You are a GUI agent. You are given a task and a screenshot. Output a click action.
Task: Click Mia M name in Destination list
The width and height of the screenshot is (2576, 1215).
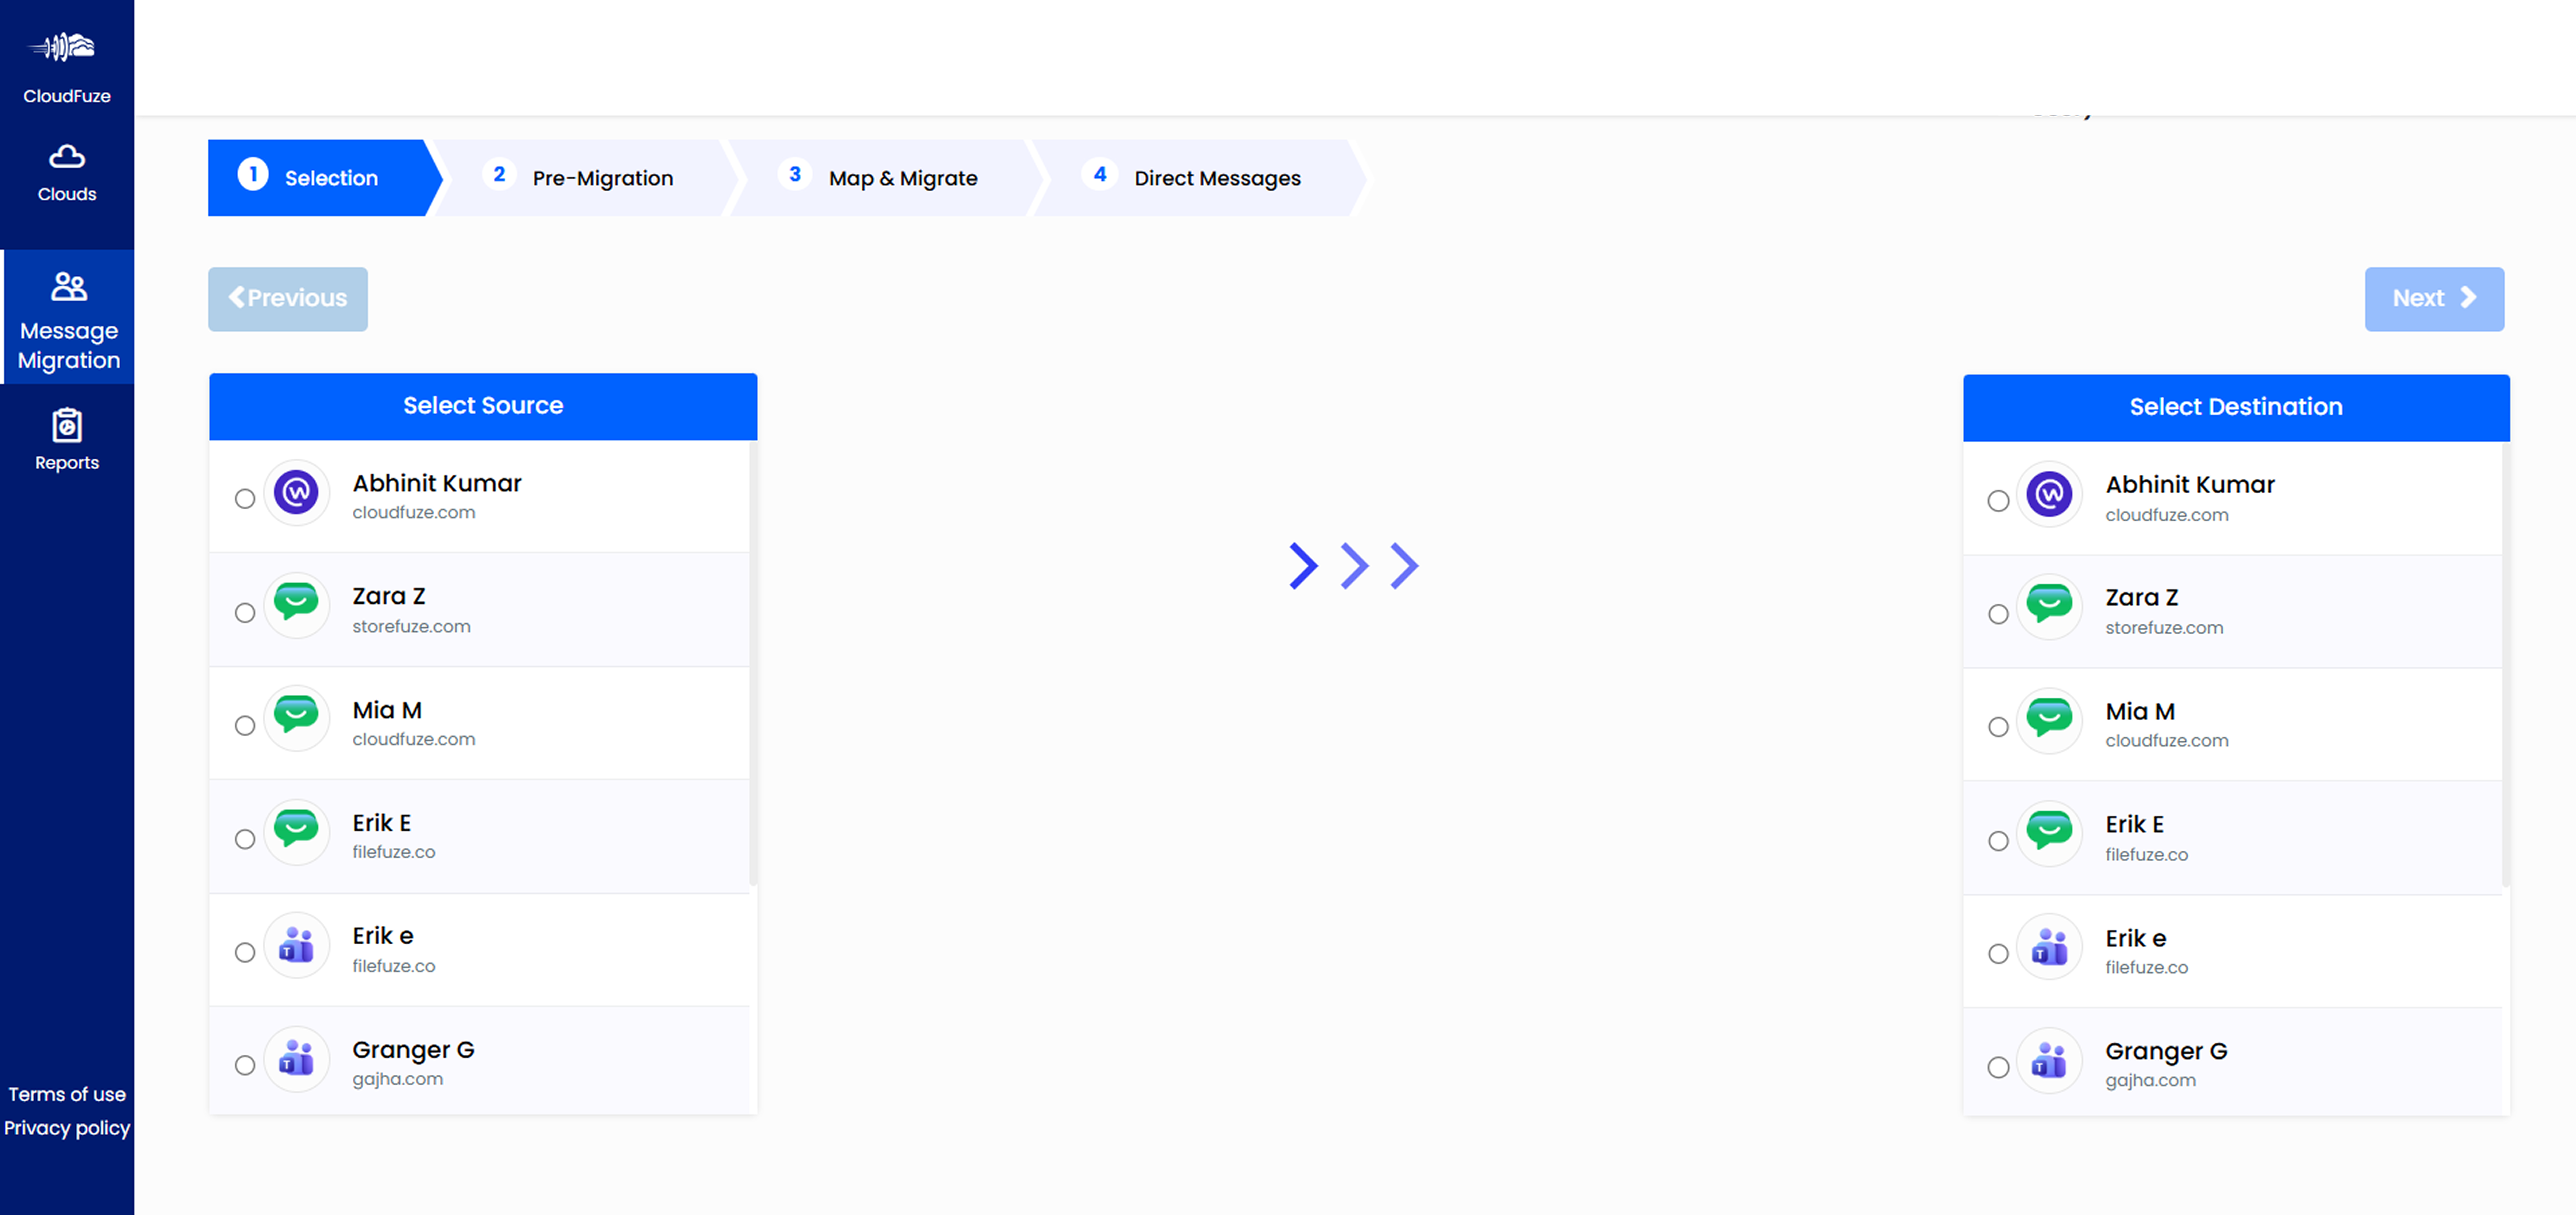pyautogui.click(x=2140, y=711)
